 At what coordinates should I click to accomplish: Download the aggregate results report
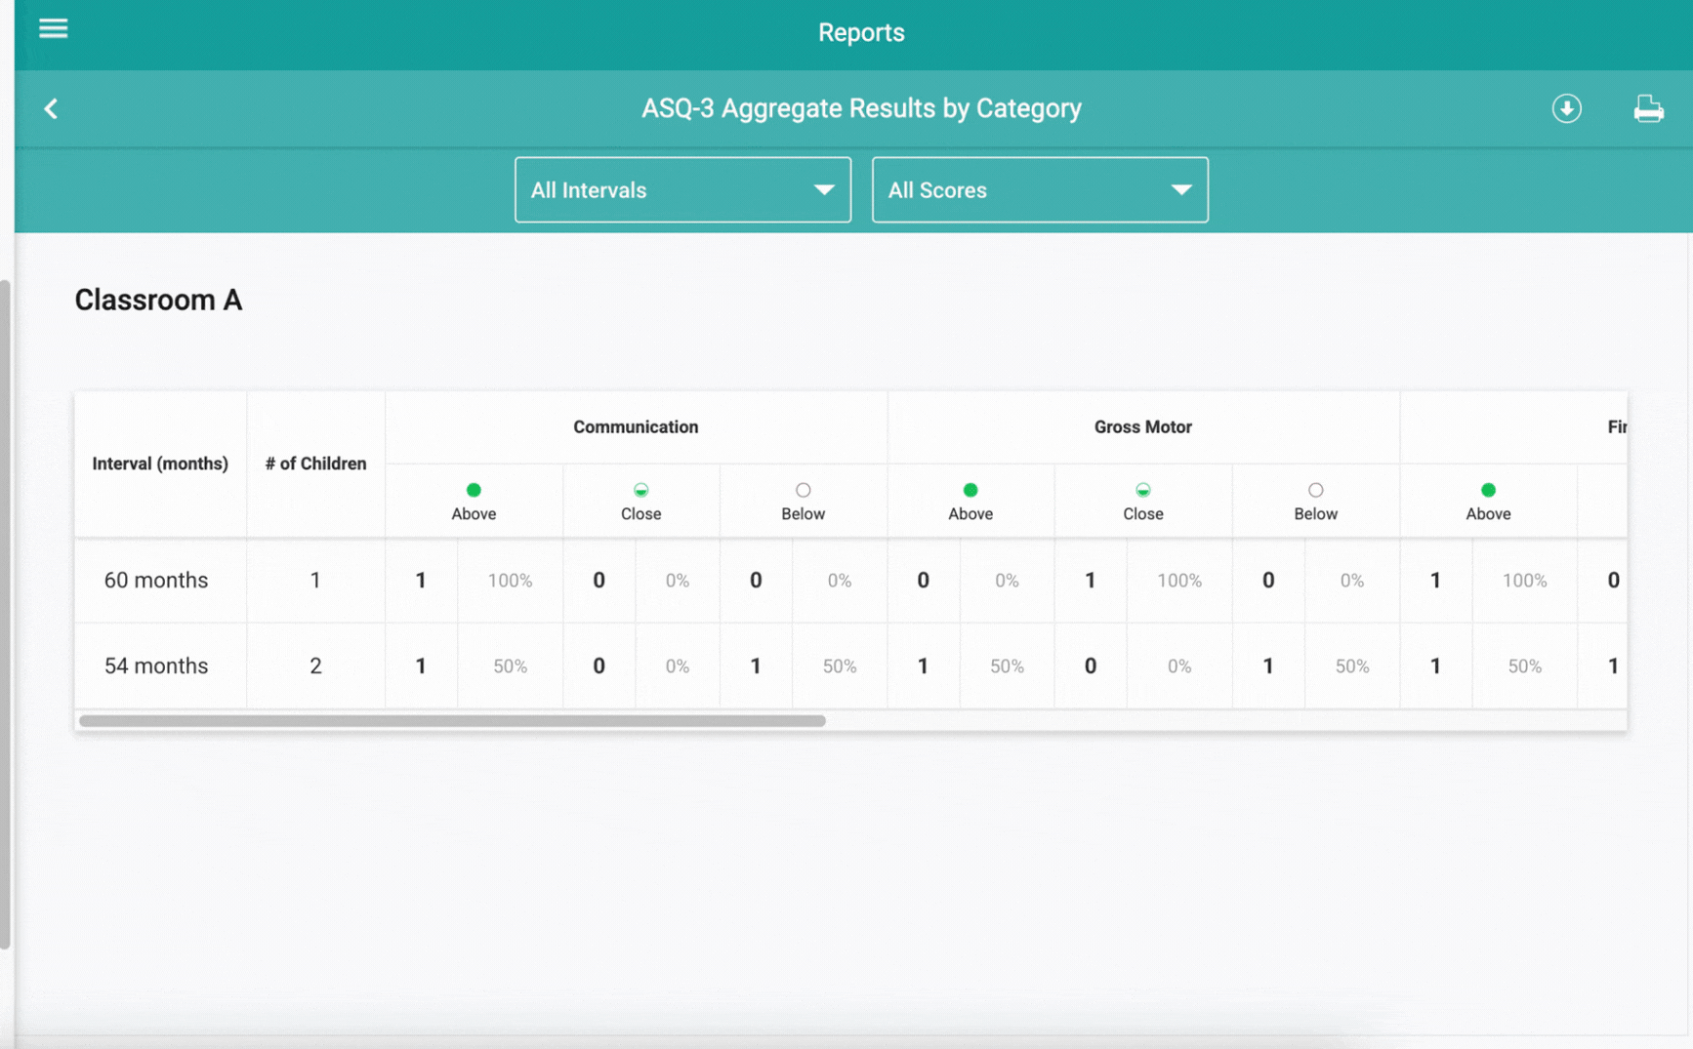point(1566,108)
